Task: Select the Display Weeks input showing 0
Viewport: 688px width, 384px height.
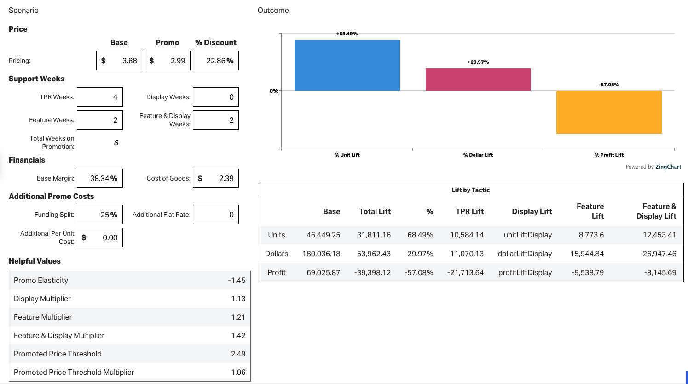Action: pyautogui.click(x=215, y=96)
